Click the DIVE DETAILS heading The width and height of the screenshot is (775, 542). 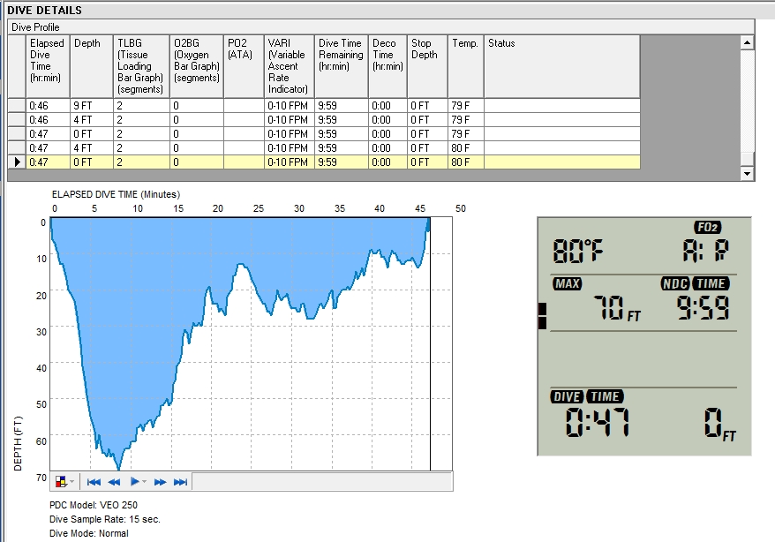point(44,10)
